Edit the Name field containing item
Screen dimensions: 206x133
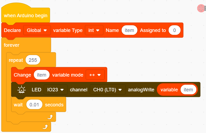pos(129,30)
